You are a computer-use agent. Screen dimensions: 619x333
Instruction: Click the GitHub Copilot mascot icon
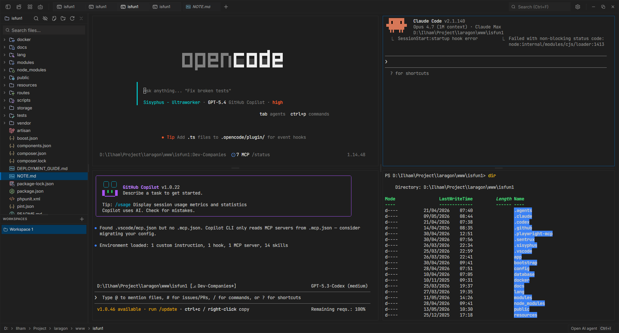(x=110, y=189)
